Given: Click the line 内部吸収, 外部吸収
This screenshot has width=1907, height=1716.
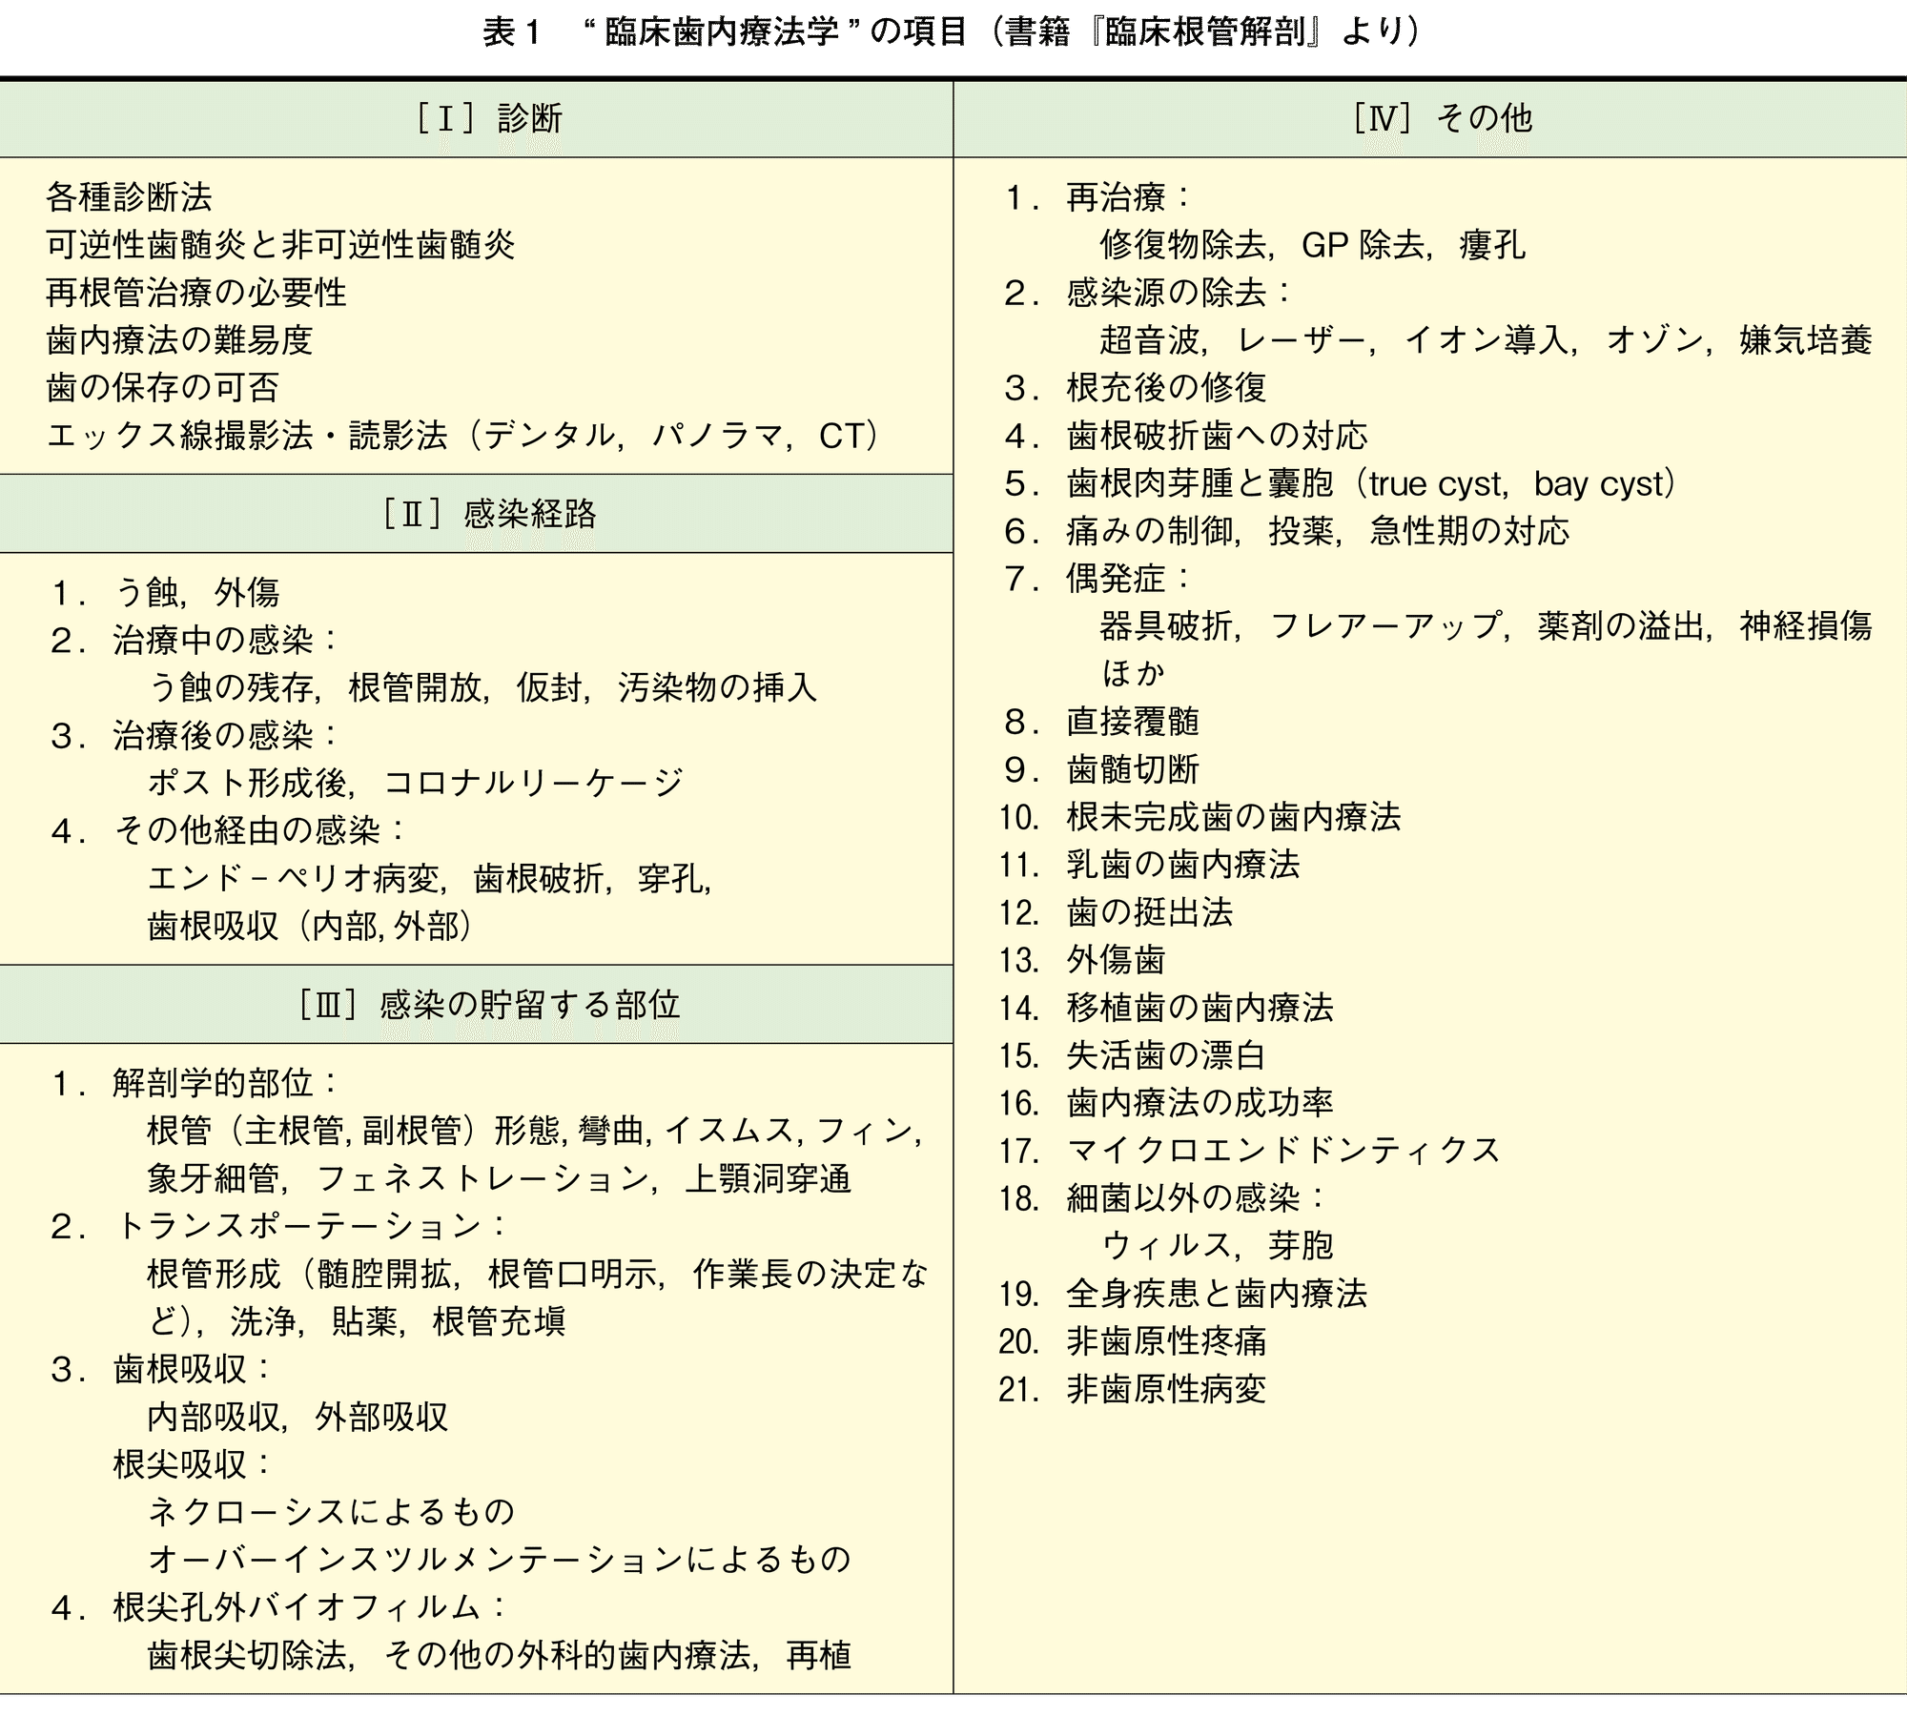Looking at the screenshot, I should [x=297, y=1418].
